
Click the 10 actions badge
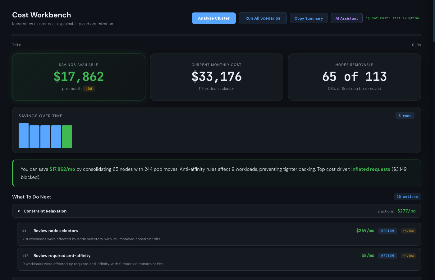pyautogui.click(x=407, y=197)
